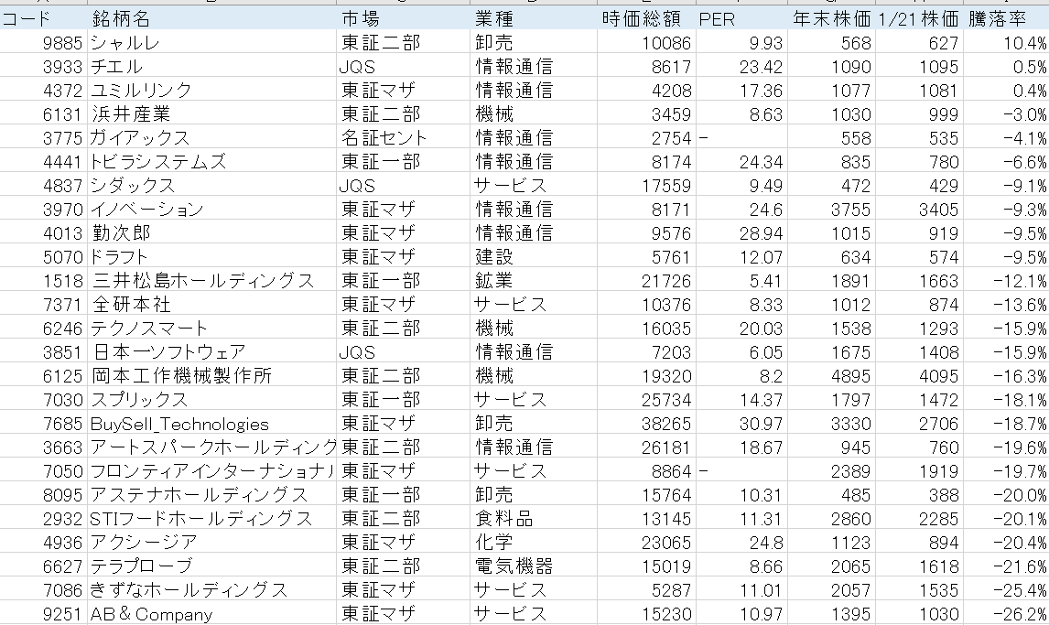Click the 騰落率 column header
This screenshot has width=1049, height=625.
pos(1005,15)
